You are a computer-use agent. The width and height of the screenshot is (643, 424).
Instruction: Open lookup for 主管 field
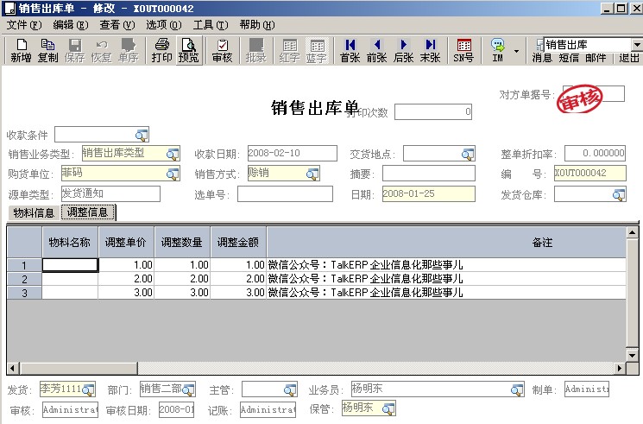[290, 390]
